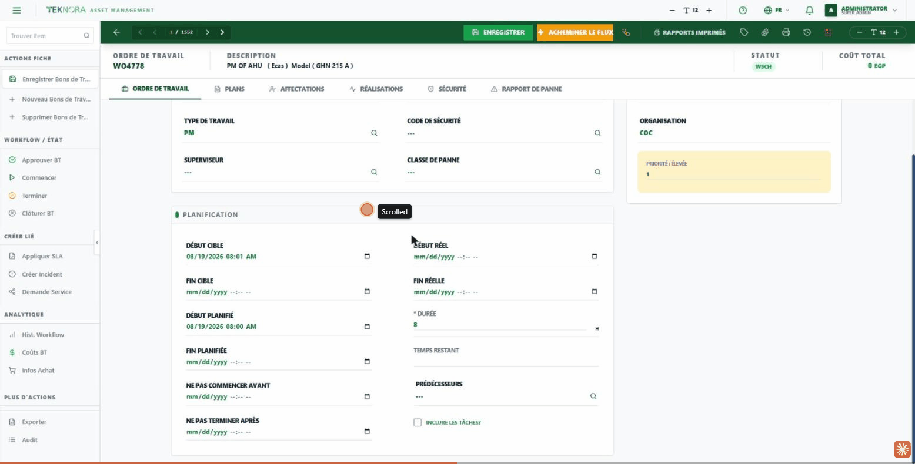Open calendar picker for Fin réelle
Image resolution: width=915 pixels, height=464 pixels.
(x=595, y=292)
